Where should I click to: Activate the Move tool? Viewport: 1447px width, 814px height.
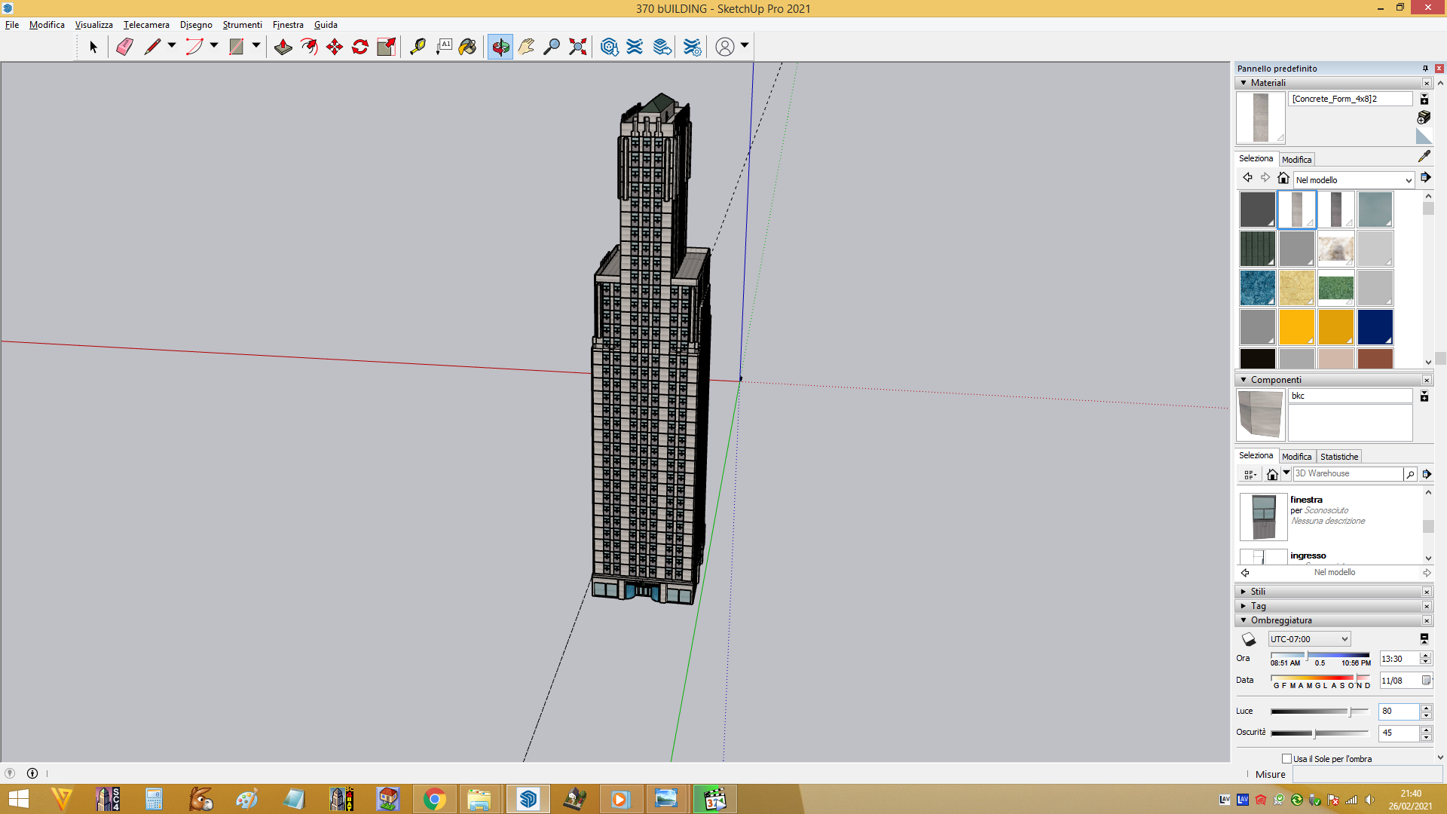pos(335,47)
